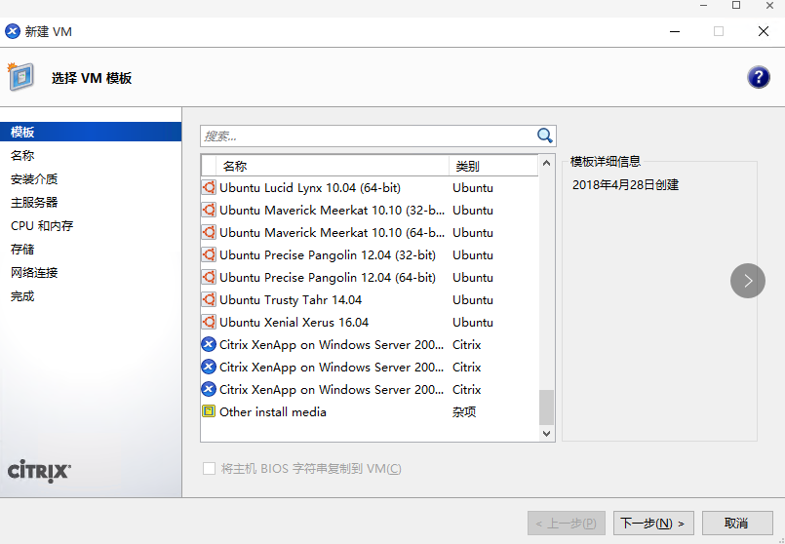Click the Other install media icon
The width and height of the screenshot is (785, 544).
point(209,411)
